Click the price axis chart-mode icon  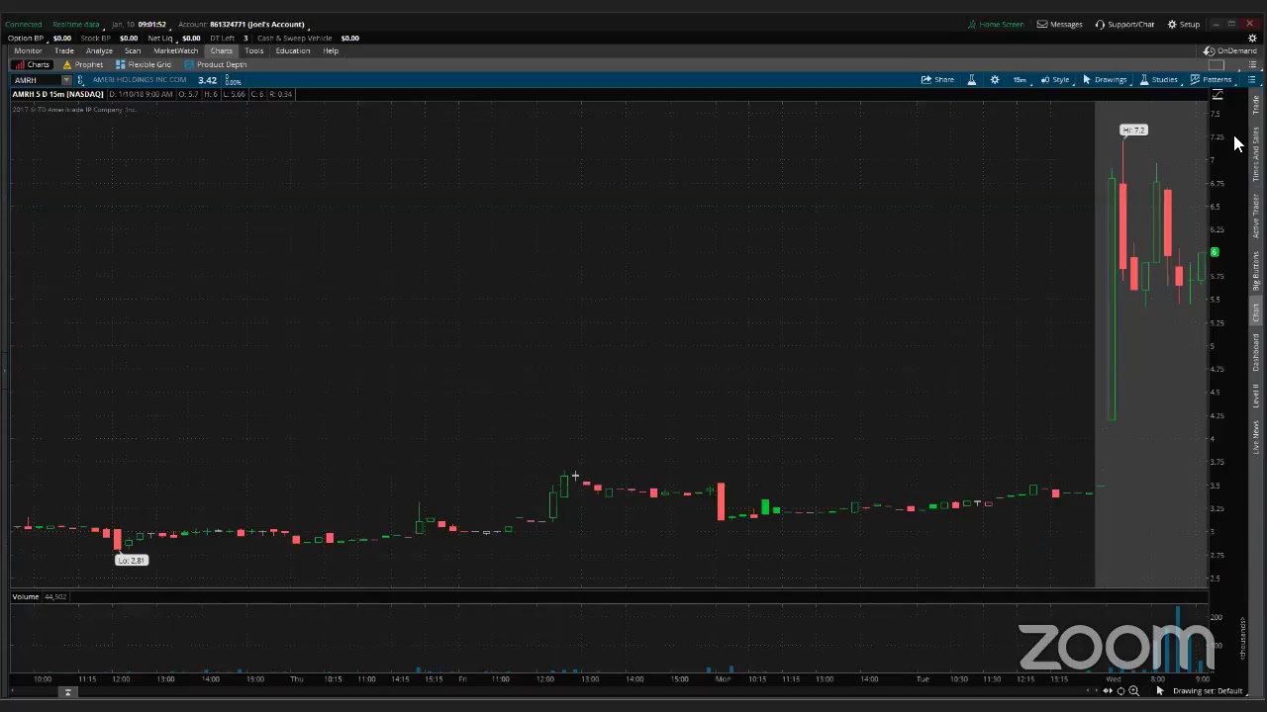coord(1218,95)
